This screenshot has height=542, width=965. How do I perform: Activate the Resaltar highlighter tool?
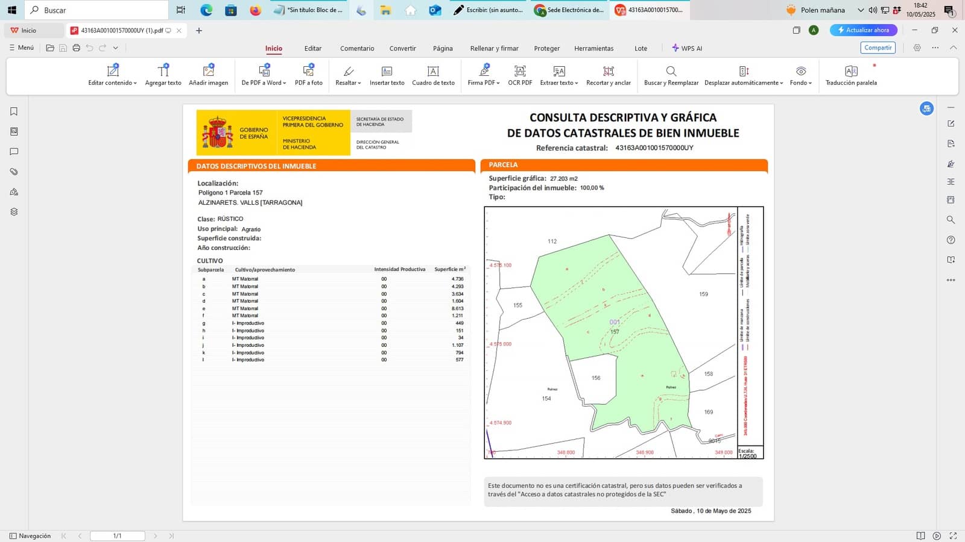point(348,75)
